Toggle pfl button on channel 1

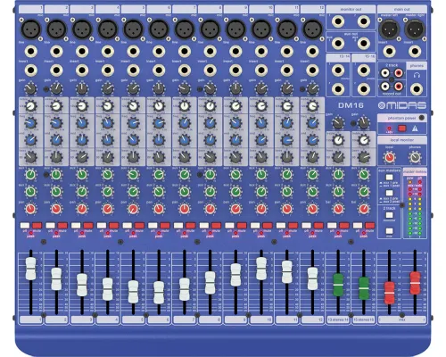coord(25,225)
